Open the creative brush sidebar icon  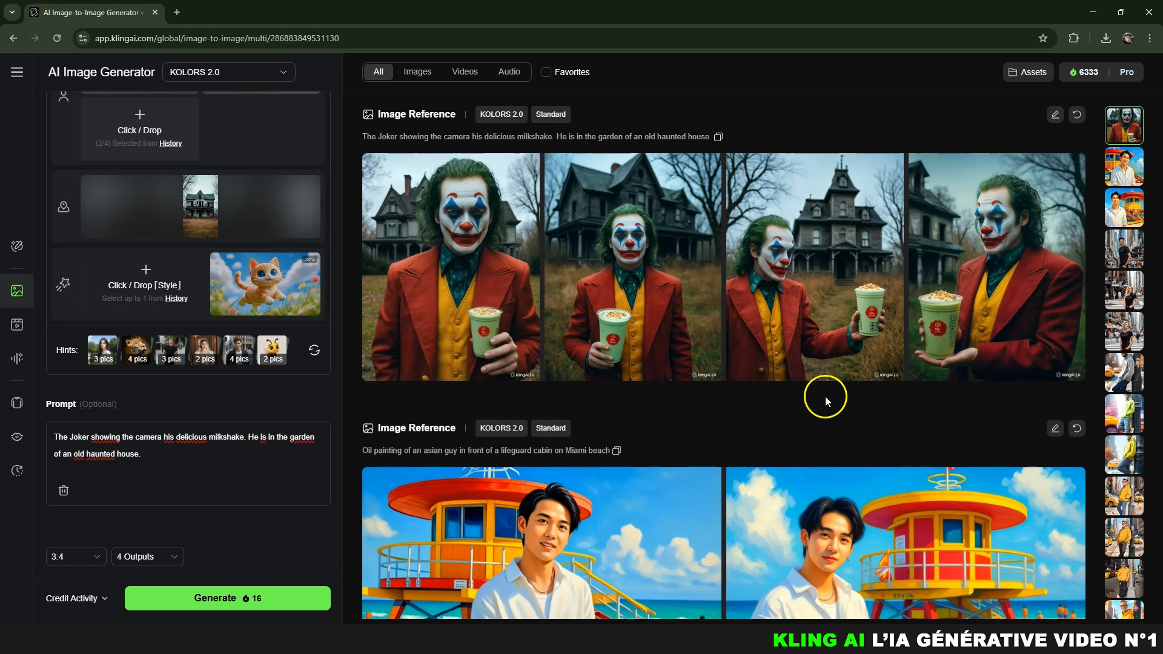pos(17,246)
